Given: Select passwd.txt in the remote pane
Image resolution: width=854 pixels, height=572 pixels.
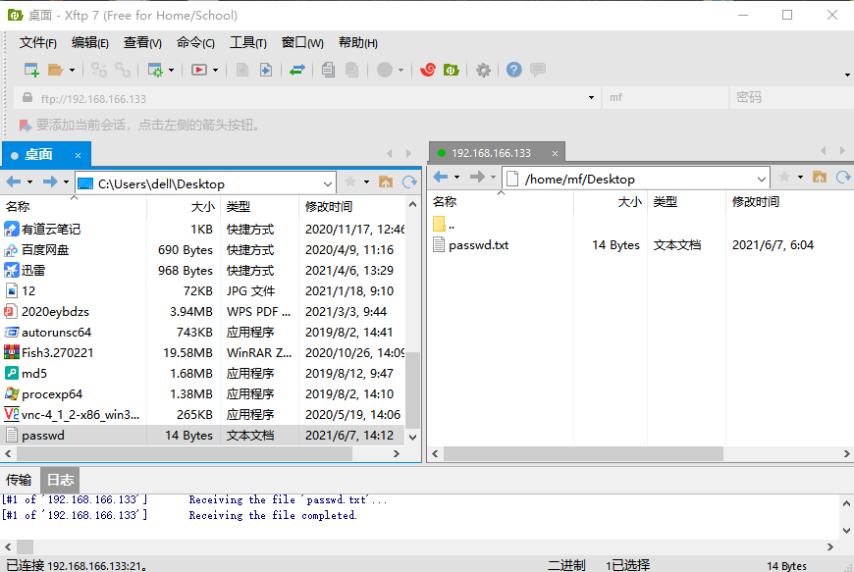Looking at the screenshot, I should coord(478,245).
